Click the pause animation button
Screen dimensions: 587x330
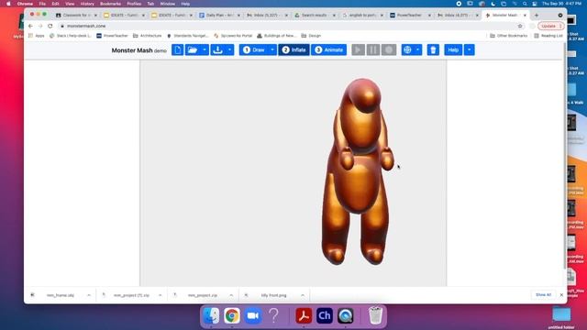click(373, 49)
